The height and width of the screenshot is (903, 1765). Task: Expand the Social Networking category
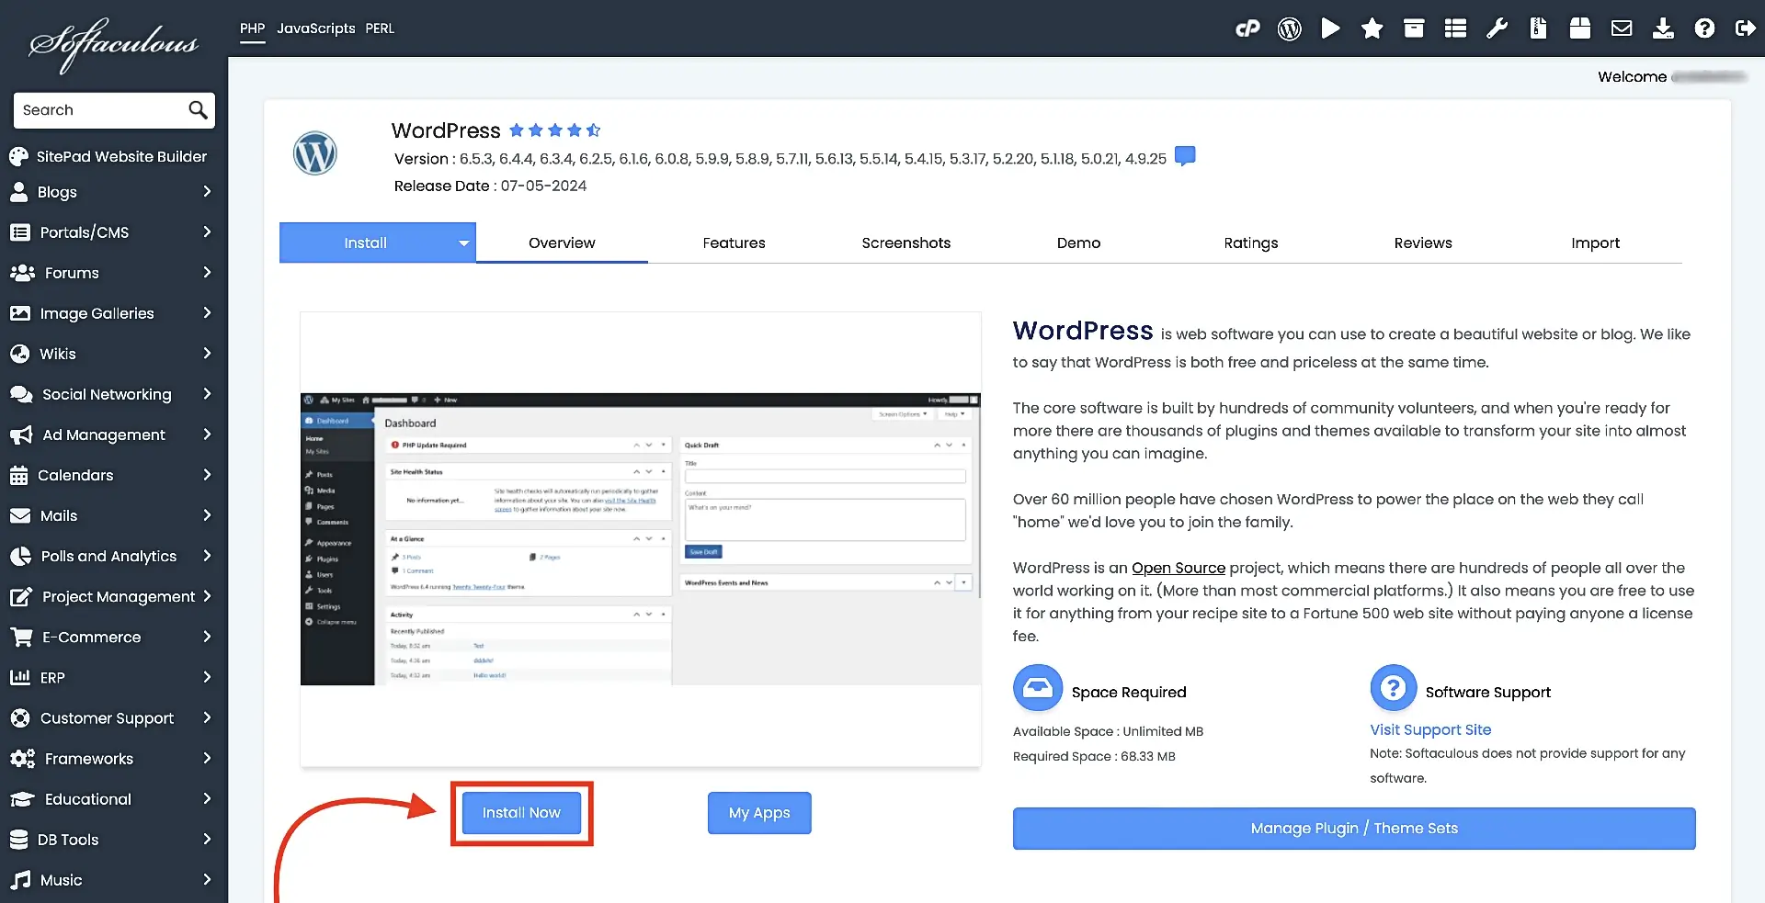107,394
